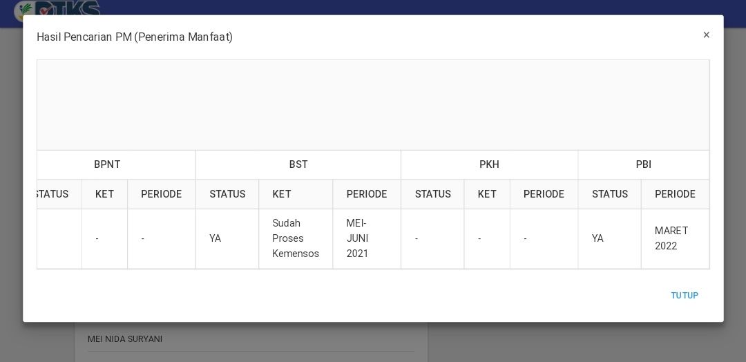The height and width of the screenshot is (362, 746).
Task: Click the YA status under BST
Action: click(215, 238)
